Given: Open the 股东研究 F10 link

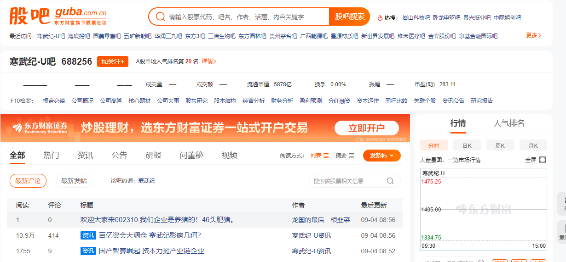Looking at the screenshot, I should coord(196,100).
